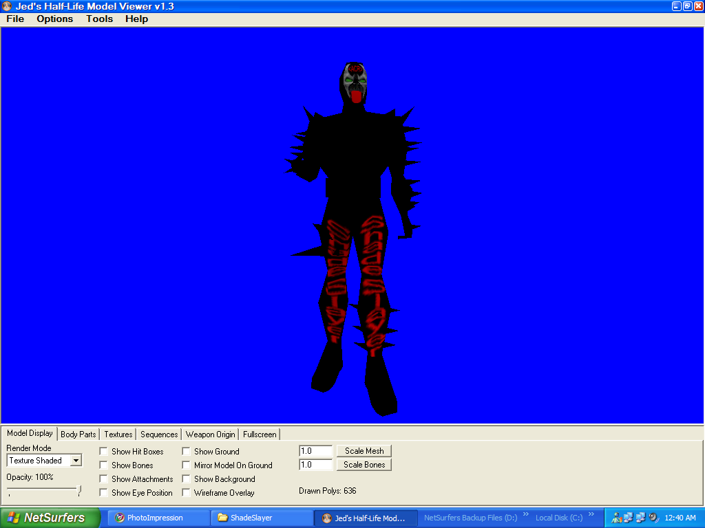
Task: Click the Drawn Polys: 636 text
Action: (327, 491)
